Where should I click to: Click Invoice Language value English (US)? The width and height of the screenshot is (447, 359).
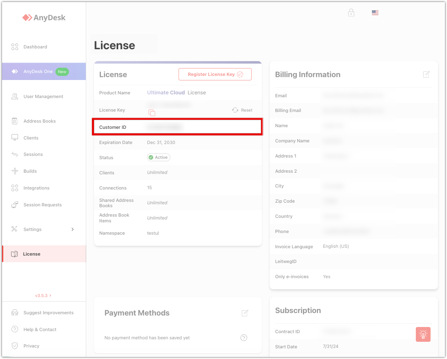(x=336, y=246)
